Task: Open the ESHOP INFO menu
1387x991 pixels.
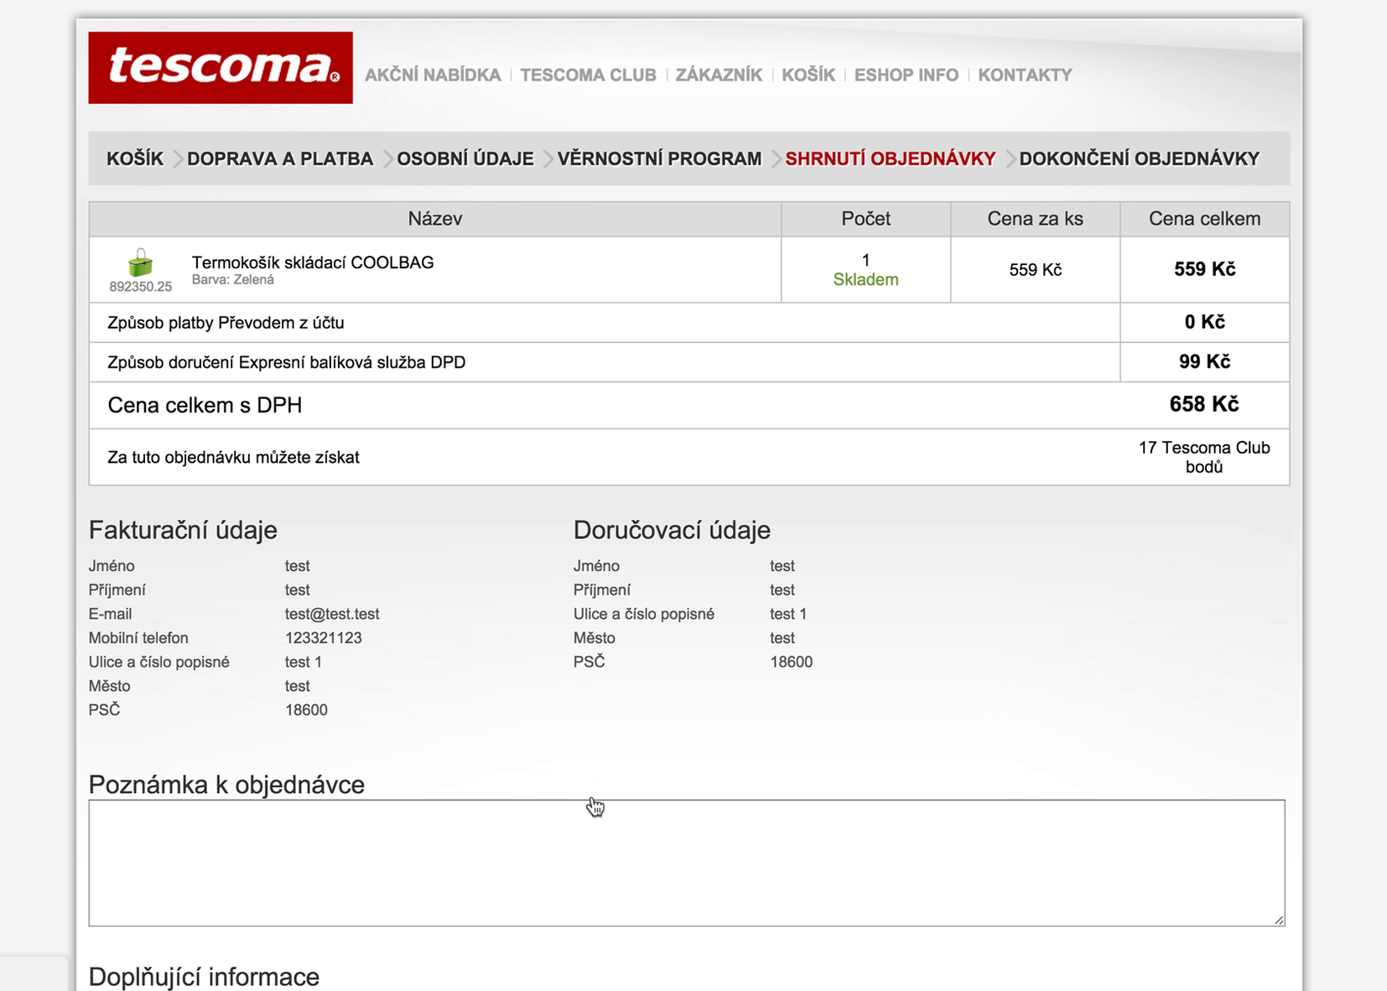Action: click(906, 75)
